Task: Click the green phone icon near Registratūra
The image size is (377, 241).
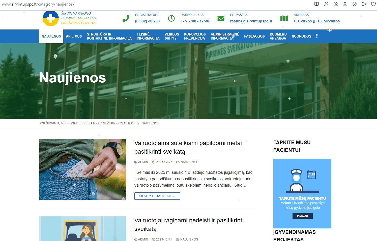Action: (126, 18)
